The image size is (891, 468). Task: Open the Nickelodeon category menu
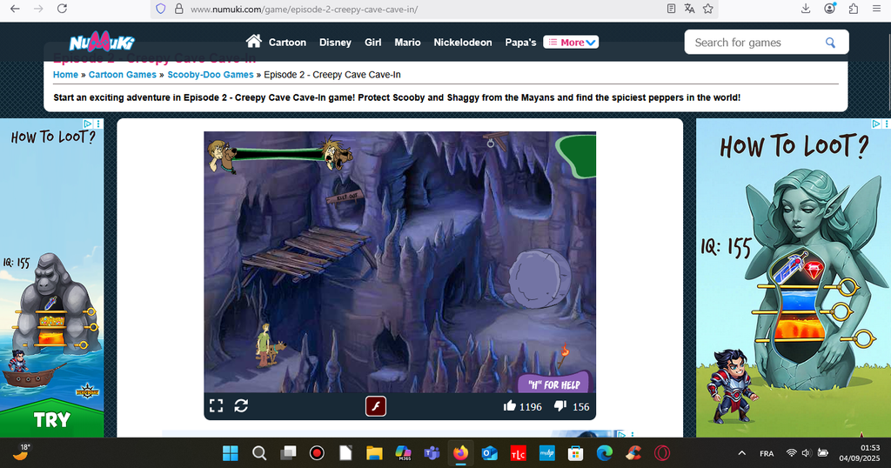pos(463,43)
